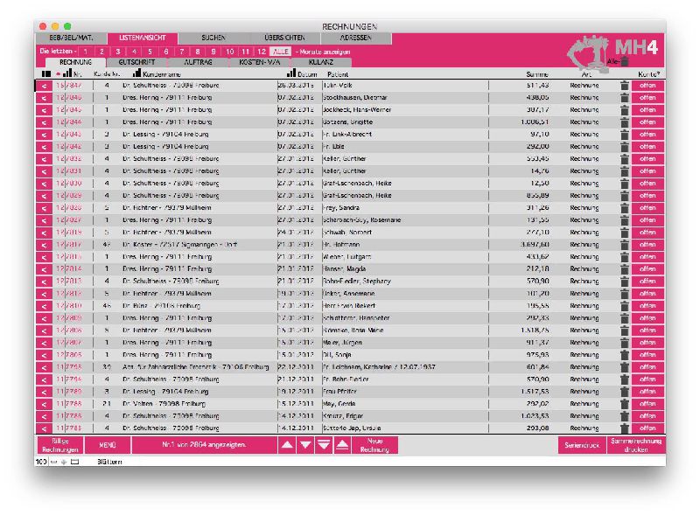Viewport: 700px width, 515px height.
Task: Jump to last record with underlined down arrow
Action: 324,445
